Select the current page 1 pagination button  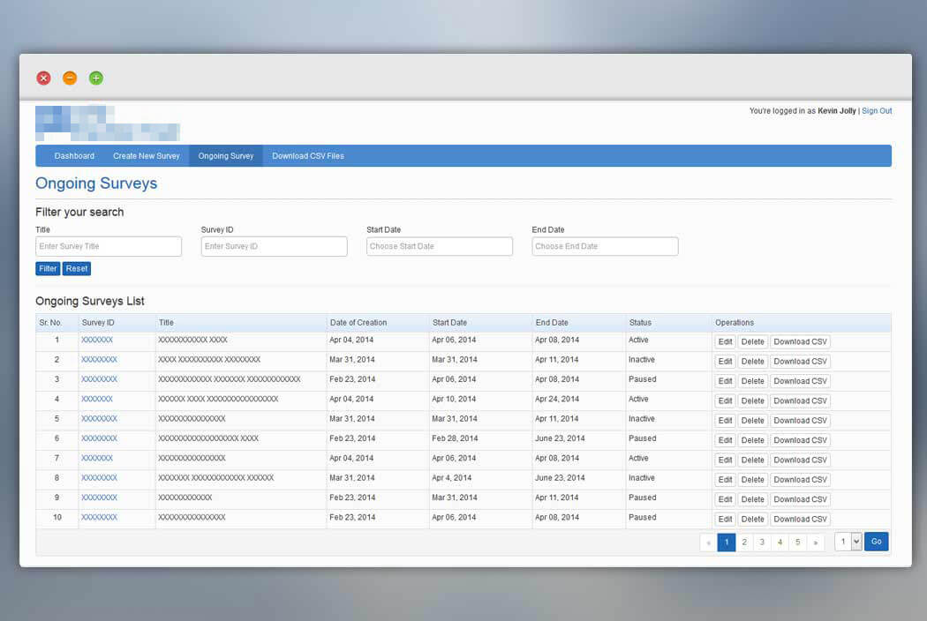click(x=727, y=542)
